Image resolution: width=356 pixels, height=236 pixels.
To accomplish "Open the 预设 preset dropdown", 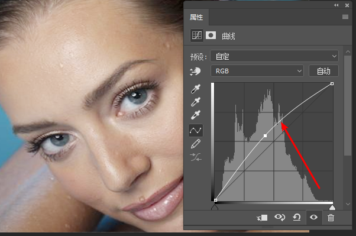I will pyautogui.click(x=274, y=56).
